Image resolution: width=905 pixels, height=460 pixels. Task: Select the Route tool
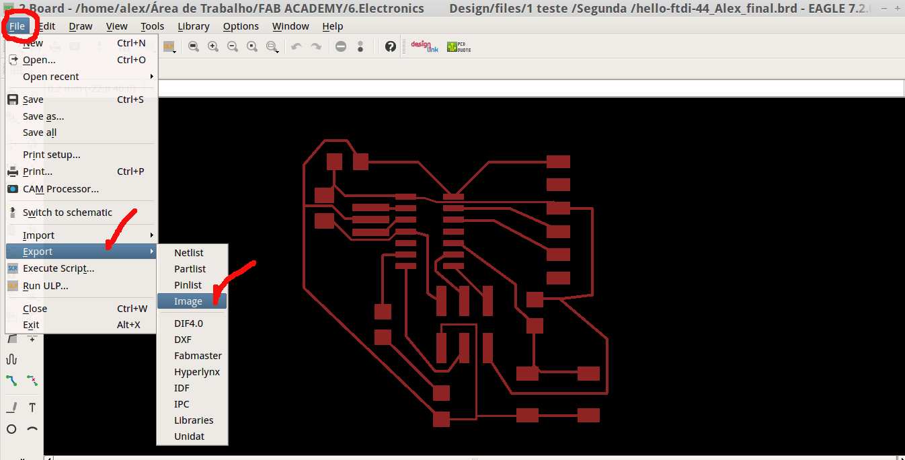coord(11,381)
